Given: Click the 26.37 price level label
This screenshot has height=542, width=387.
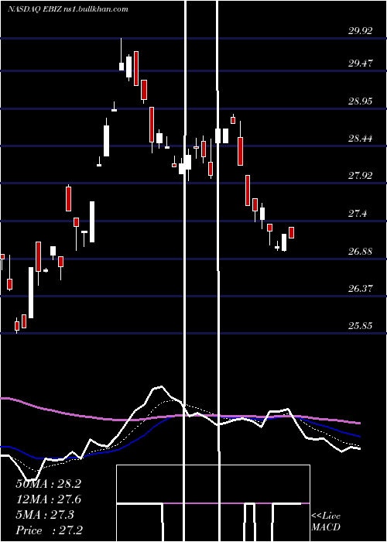Looking at the screenshot, I should [x=360, y=288].
